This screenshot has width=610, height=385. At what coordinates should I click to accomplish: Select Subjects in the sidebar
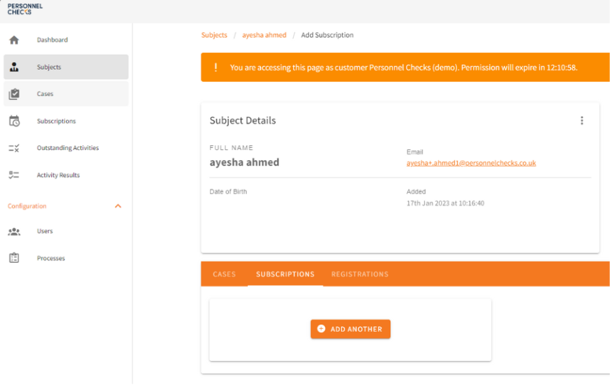(x=66, y=67)
